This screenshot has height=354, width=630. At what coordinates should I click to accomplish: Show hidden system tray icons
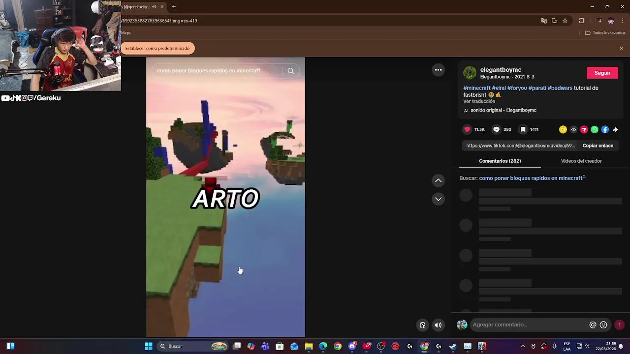click(x=523, y=346)
